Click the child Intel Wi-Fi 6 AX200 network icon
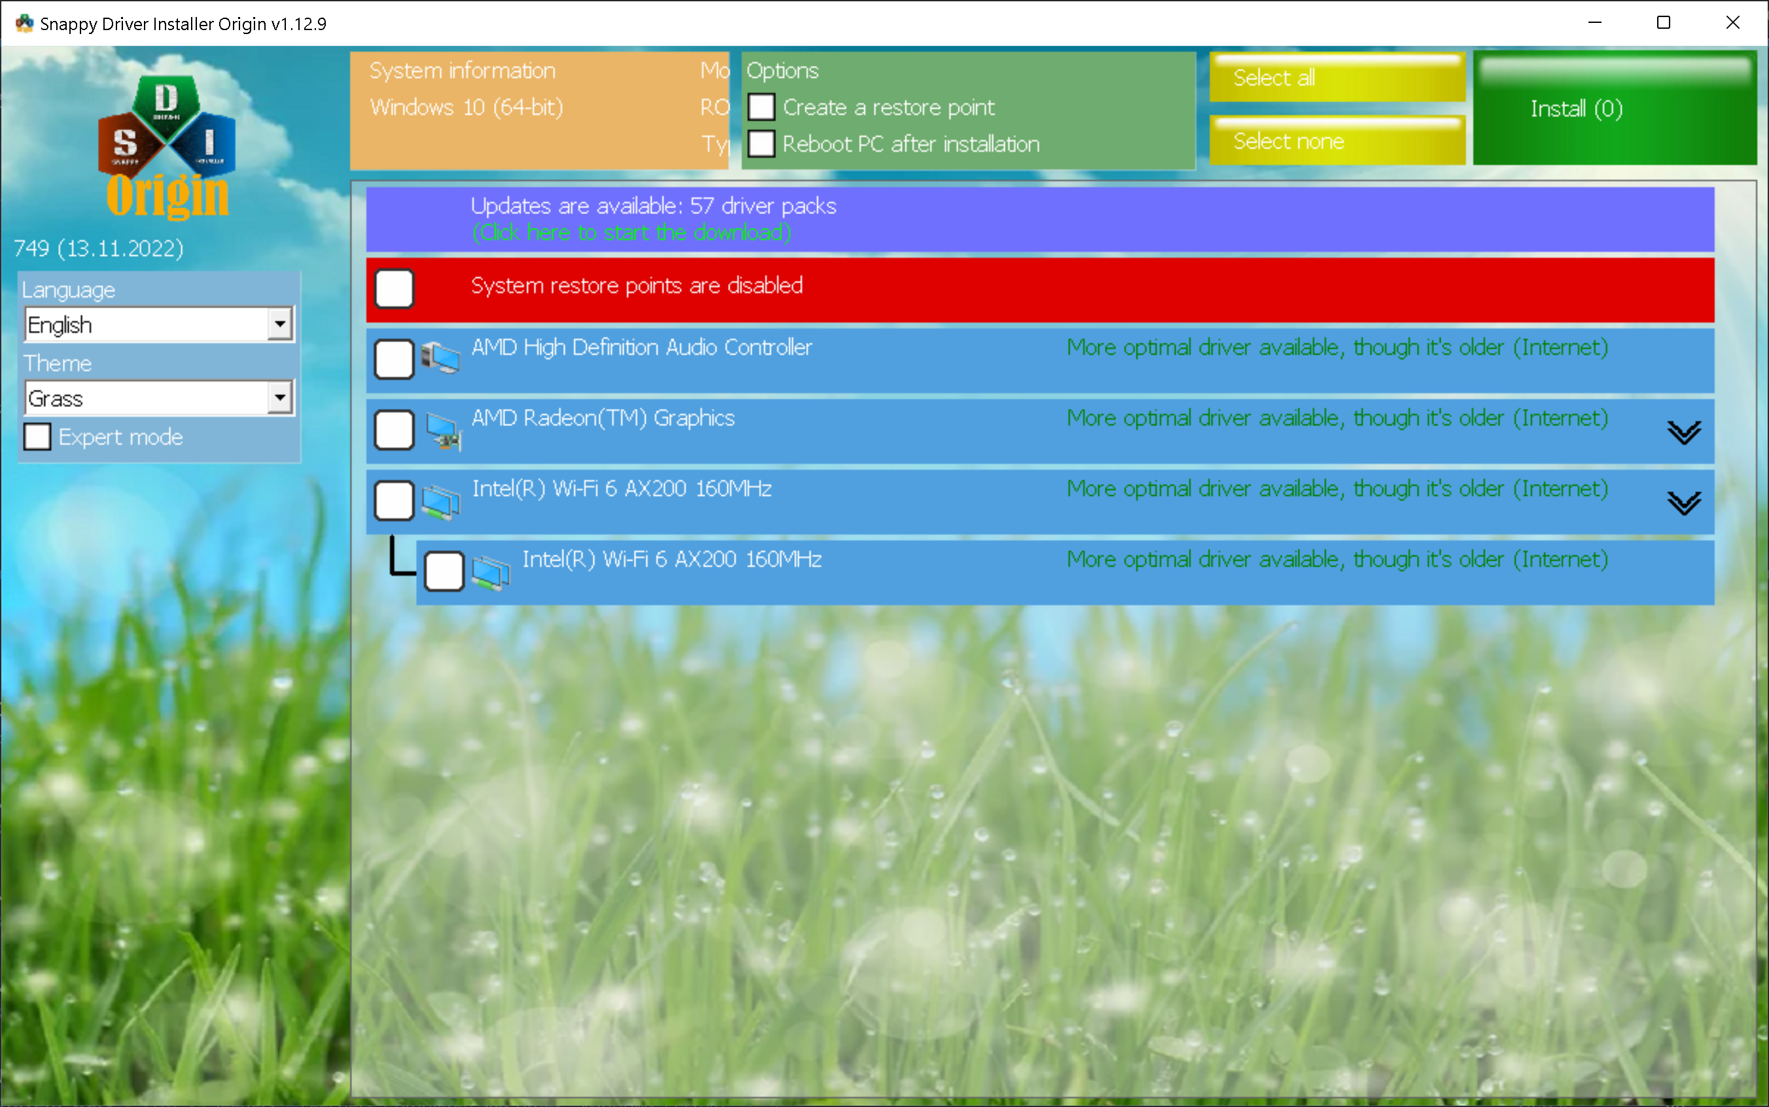Image resolution: width=1769 pixels, height=1107 pixels. coord(491,572)
